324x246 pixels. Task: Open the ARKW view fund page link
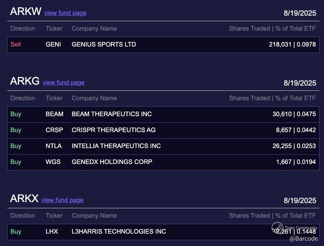(x=65, y=13)
